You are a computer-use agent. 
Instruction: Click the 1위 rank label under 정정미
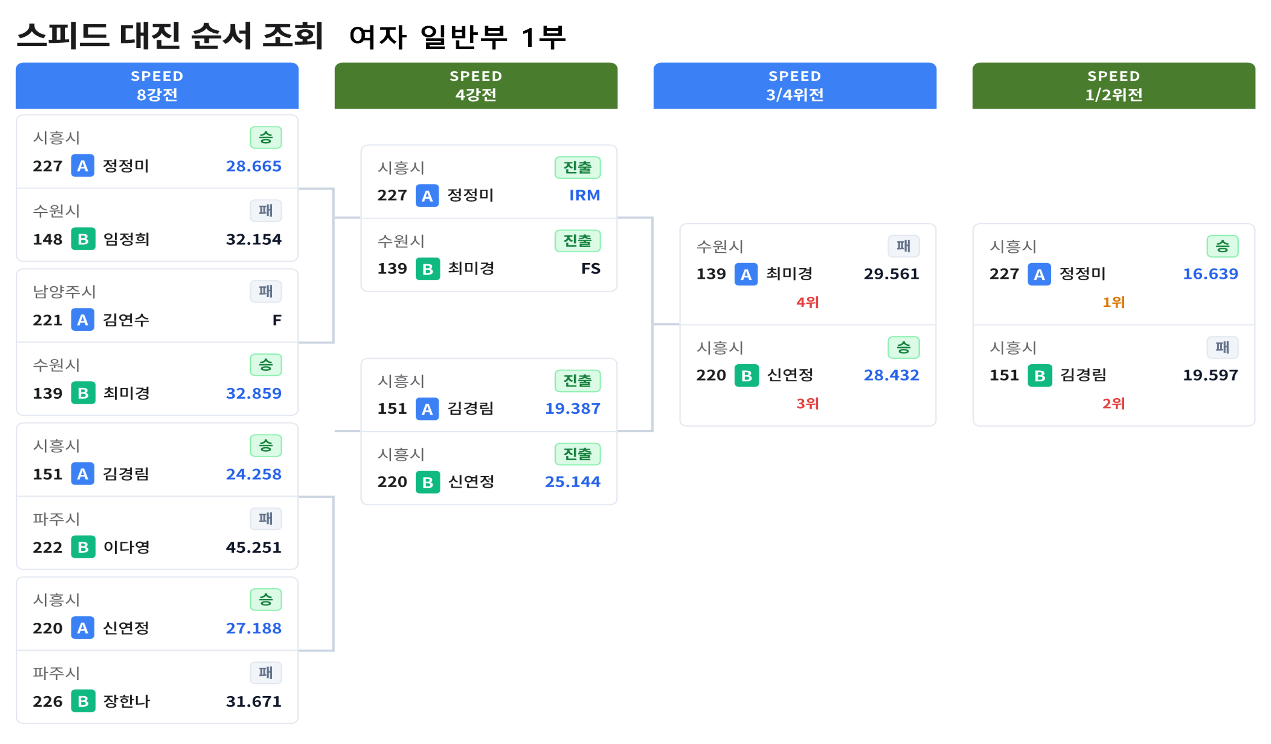pos(1113,302)
